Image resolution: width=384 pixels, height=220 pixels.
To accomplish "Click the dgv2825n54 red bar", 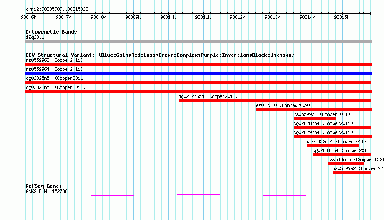I will (x=198, y=82).
